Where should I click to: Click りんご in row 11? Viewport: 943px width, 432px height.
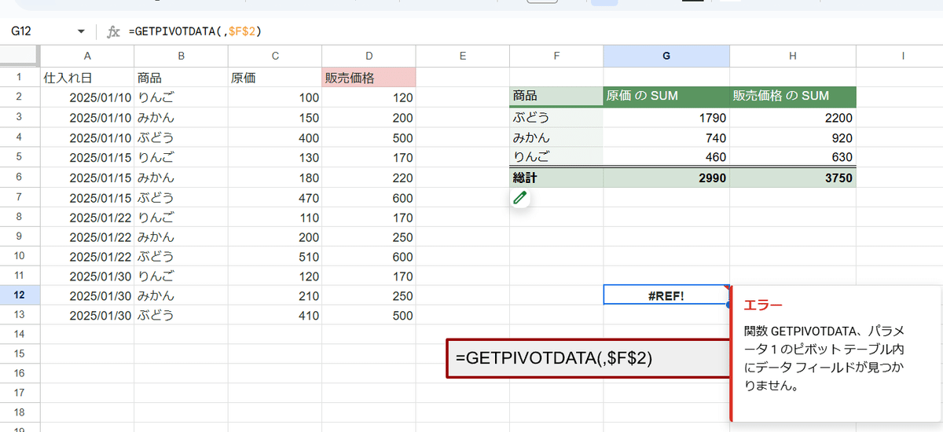coord(181,276)
